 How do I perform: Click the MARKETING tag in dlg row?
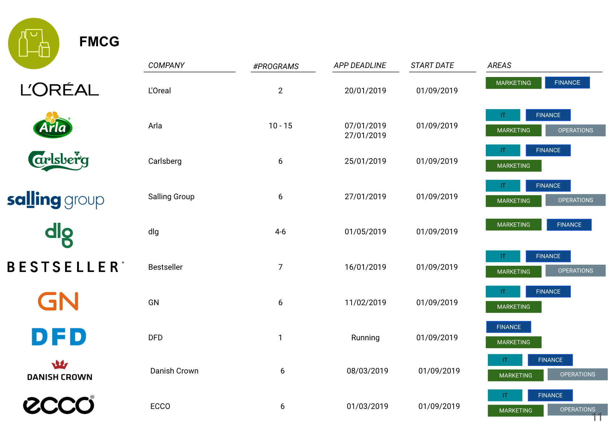(x=513, y=225)
